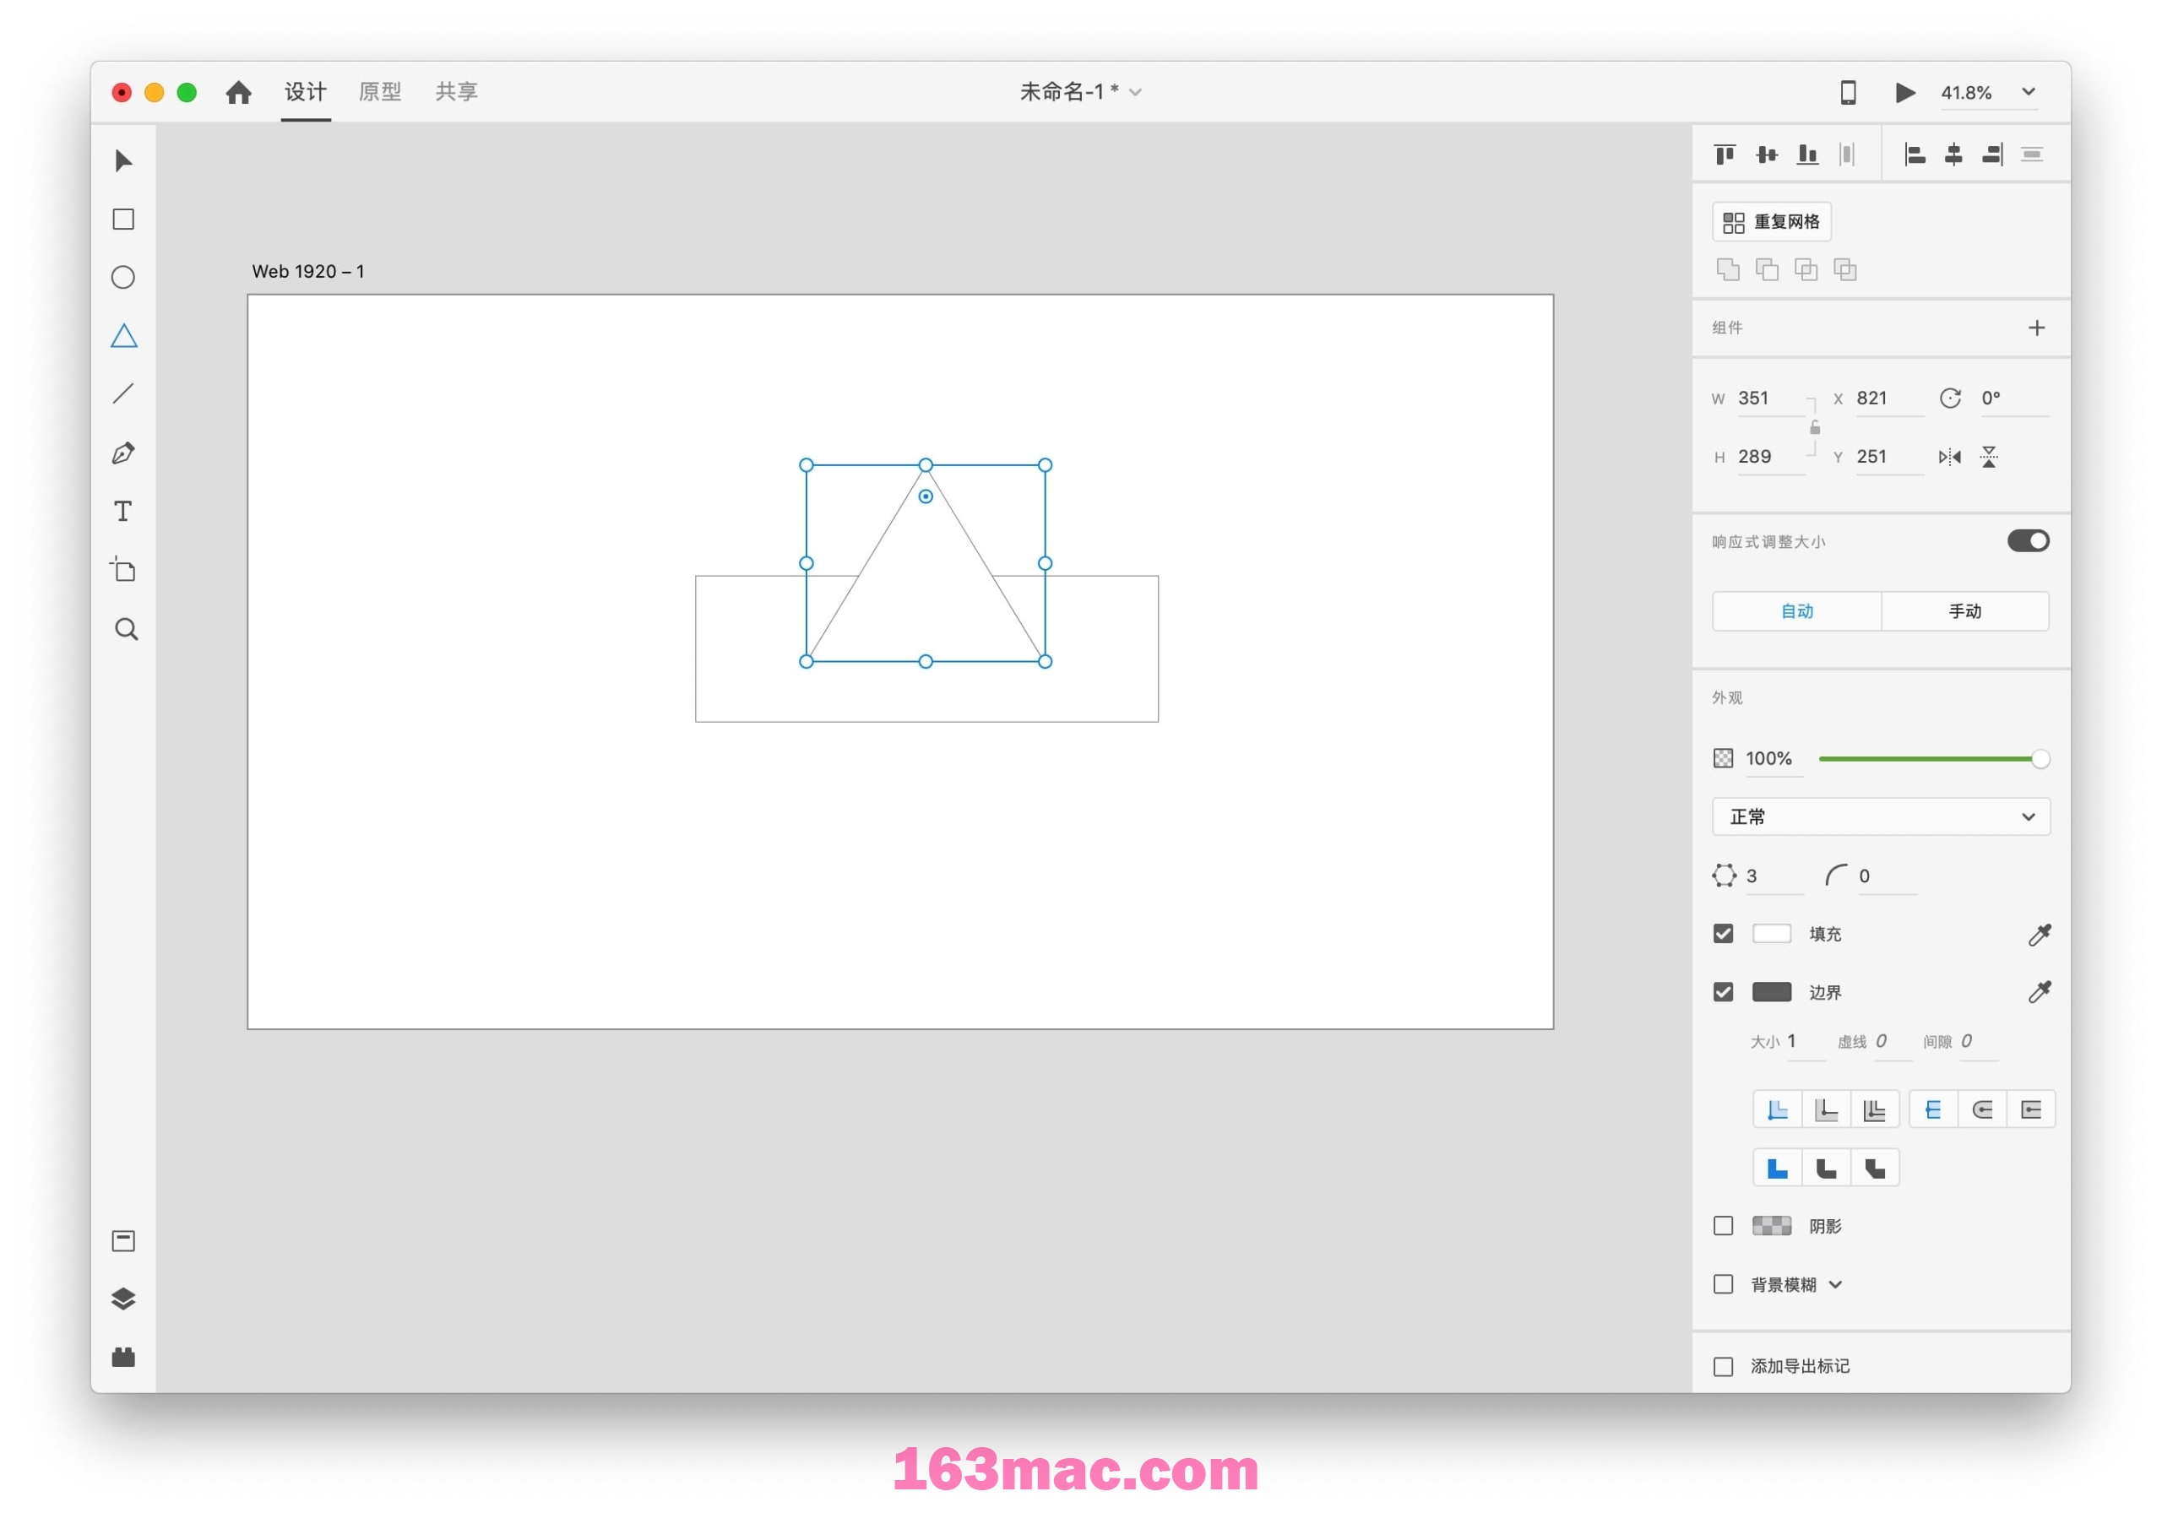
Task: Open the fill color swatch
Action: (x=1771, y=934)
